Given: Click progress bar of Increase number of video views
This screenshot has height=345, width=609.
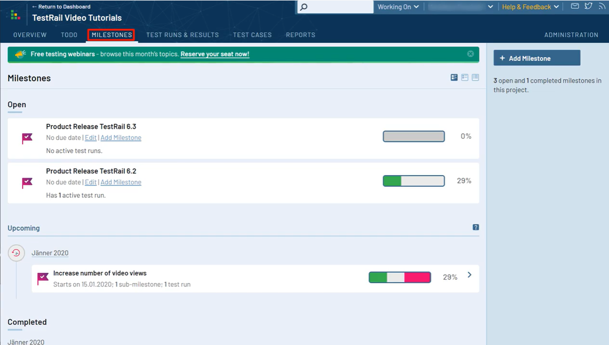Looking at the screenshot, I should [x=399, y=277].
